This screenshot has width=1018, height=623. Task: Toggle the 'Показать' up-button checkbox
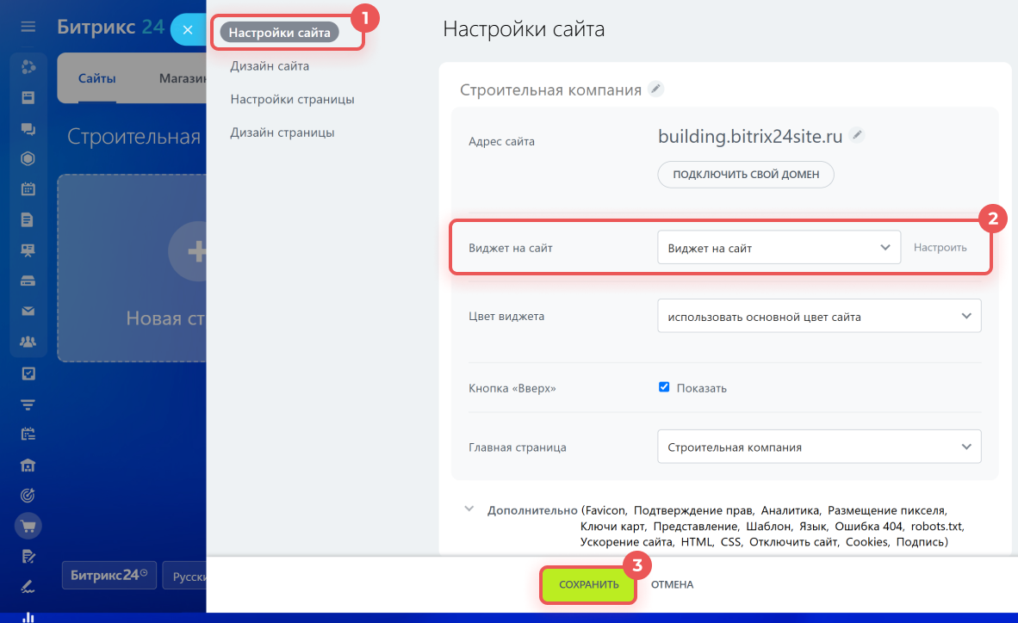pyautogui.click(x=664, y=387)
